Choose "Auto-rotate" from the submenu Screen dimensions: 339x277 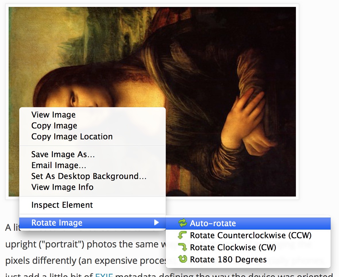click(213, 223)
